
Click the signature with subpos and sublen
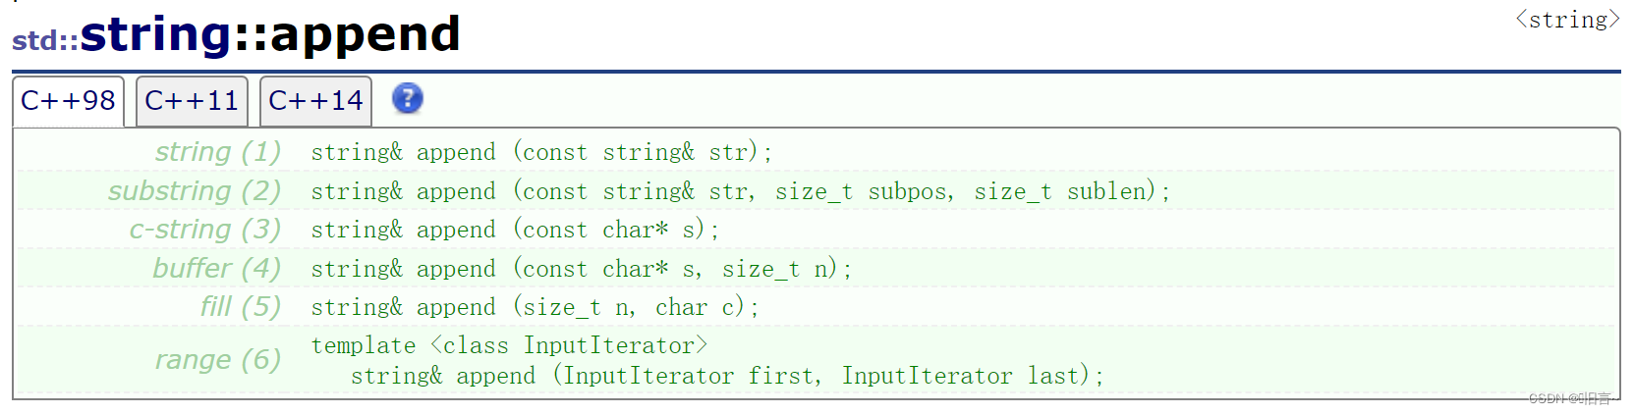[741, 191]
